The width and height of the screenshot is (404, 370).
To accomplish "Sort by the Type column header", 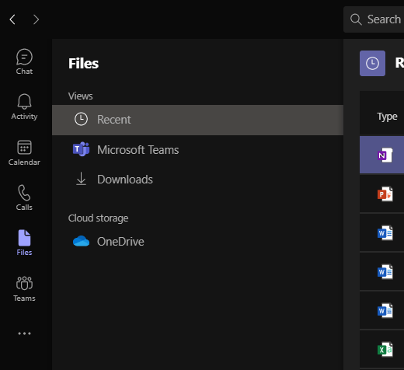I will coord(387,117).
